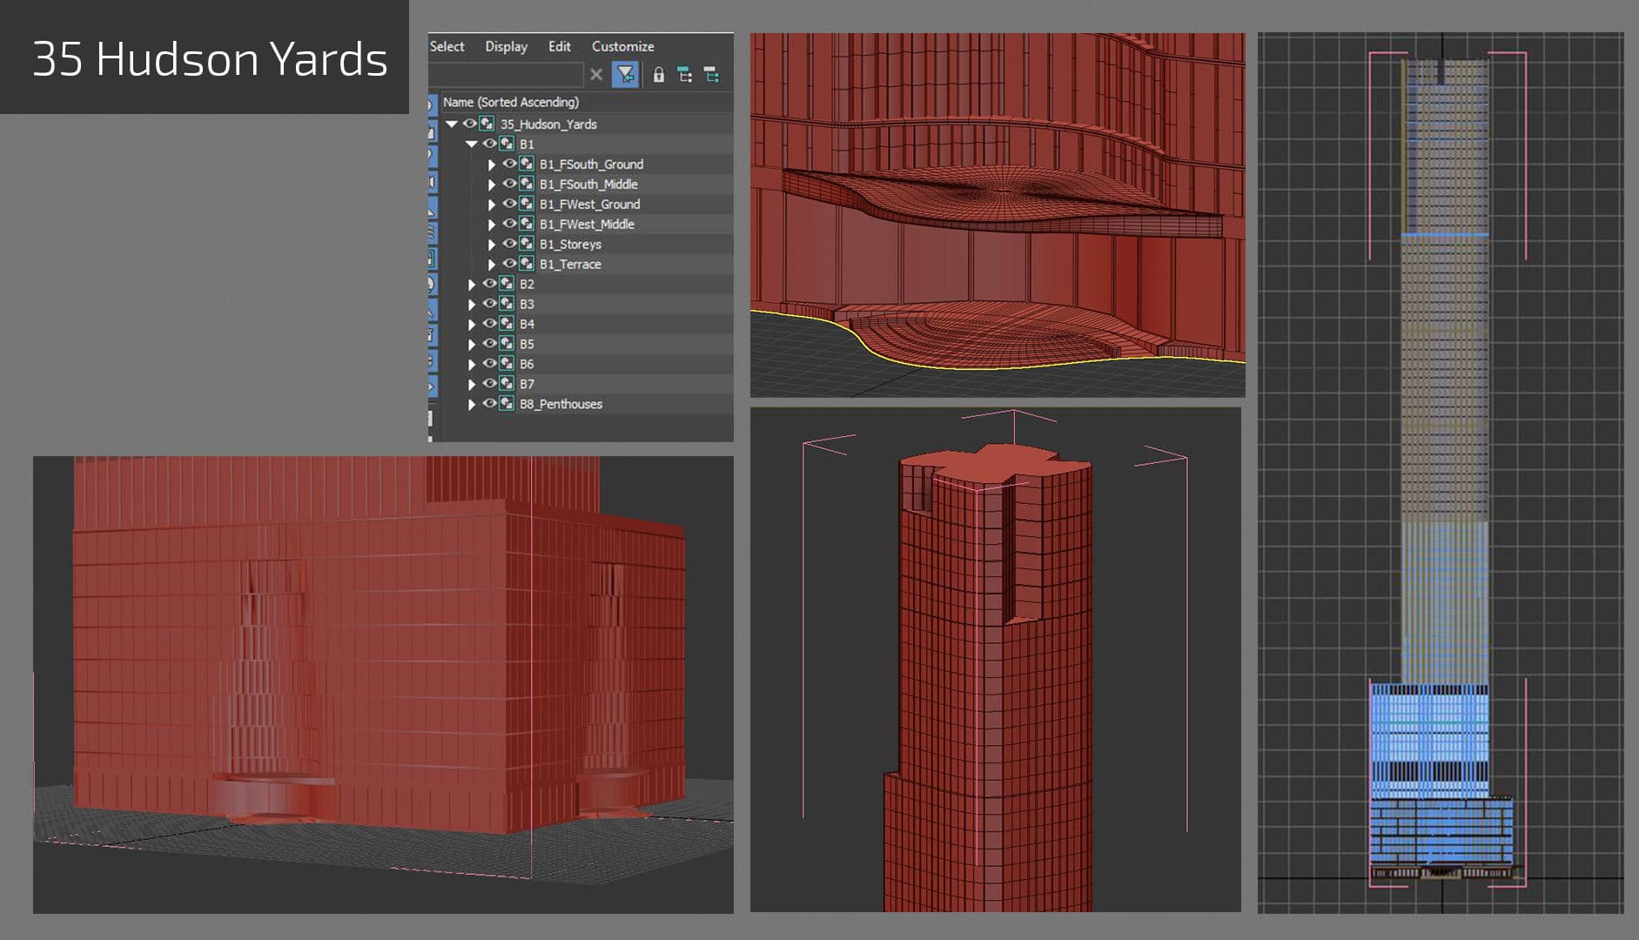The width and height of the screenshot is (1639, 940).
Task: Collapse the B1 group arrow
Action: pos(472,144)
